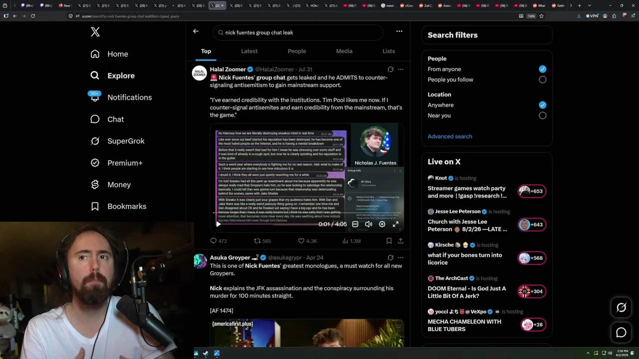Screen dimensions: 639x359
Task: Open Premium+ from the sidebar
Action: click(116, 163)
